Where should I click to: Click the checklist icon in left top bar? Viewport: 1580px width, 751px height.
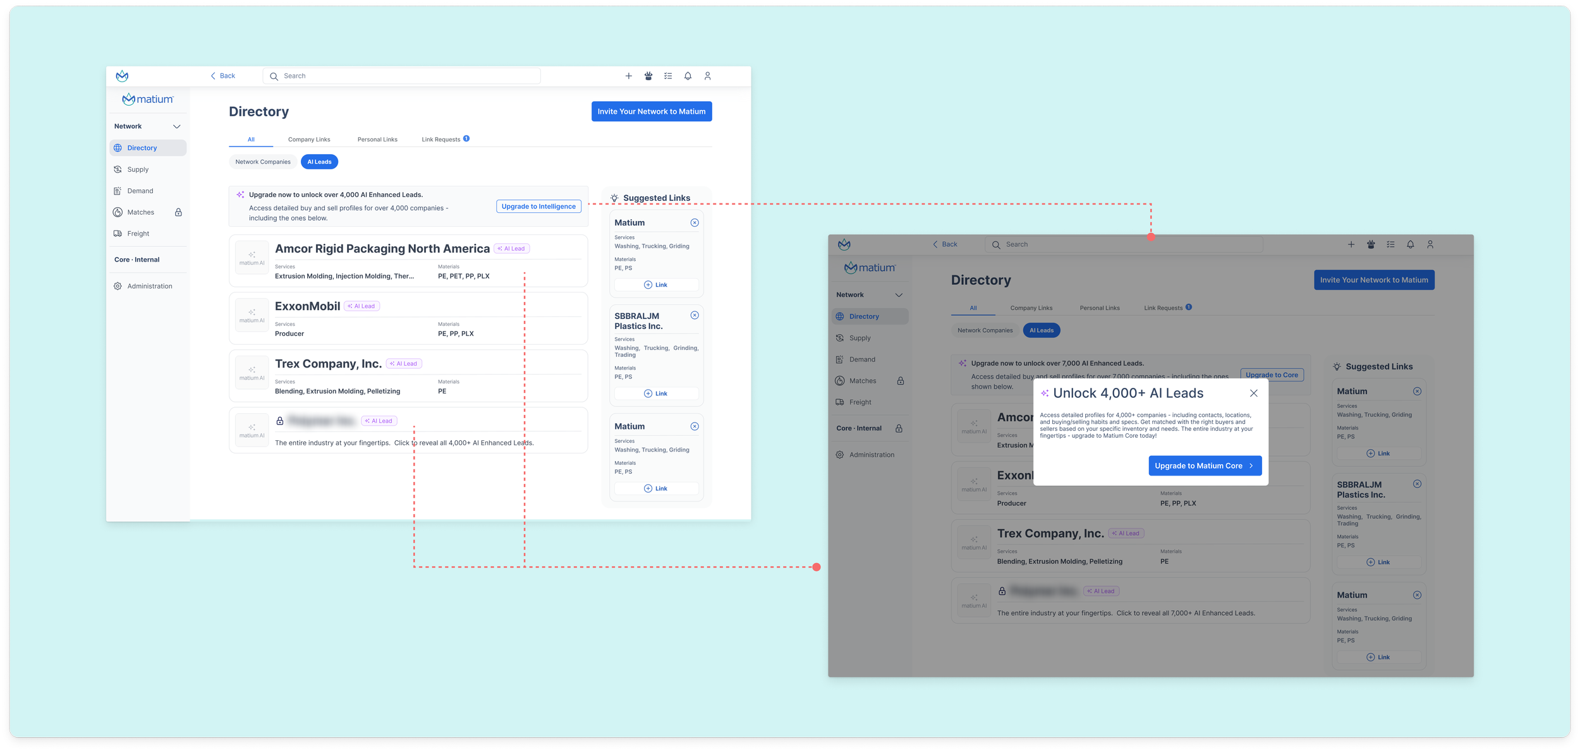[x=668, y=76]
